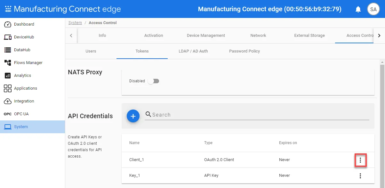Click the Expires on column header
Image resolution: width=385 pixels, height=188 pixels.
(x=288, y=143)
